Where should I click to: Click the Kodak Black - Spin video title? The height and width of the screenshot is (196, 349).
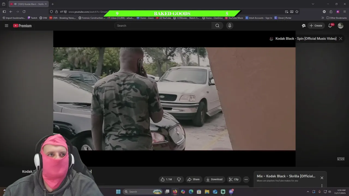(x=306, y=39)
